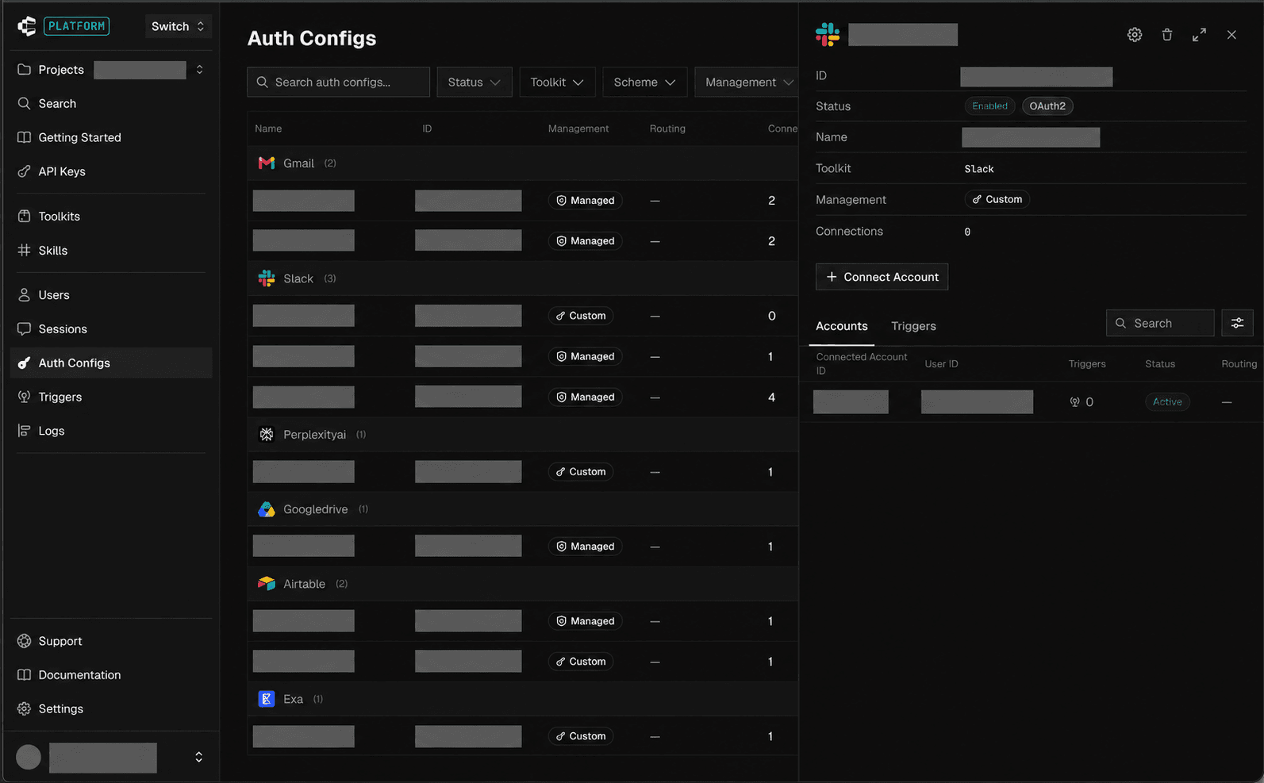1264x783 pixels.
Task: Click the Airtable group icon
Action: tap(267, 584)
